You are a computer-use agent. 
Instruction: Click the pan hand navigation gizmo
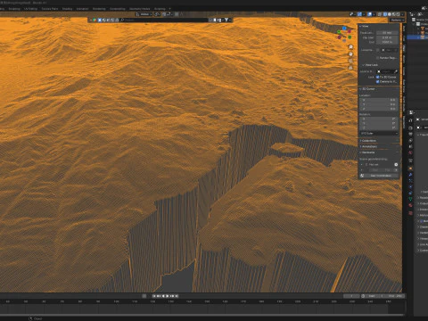click(x=350, y=53)
